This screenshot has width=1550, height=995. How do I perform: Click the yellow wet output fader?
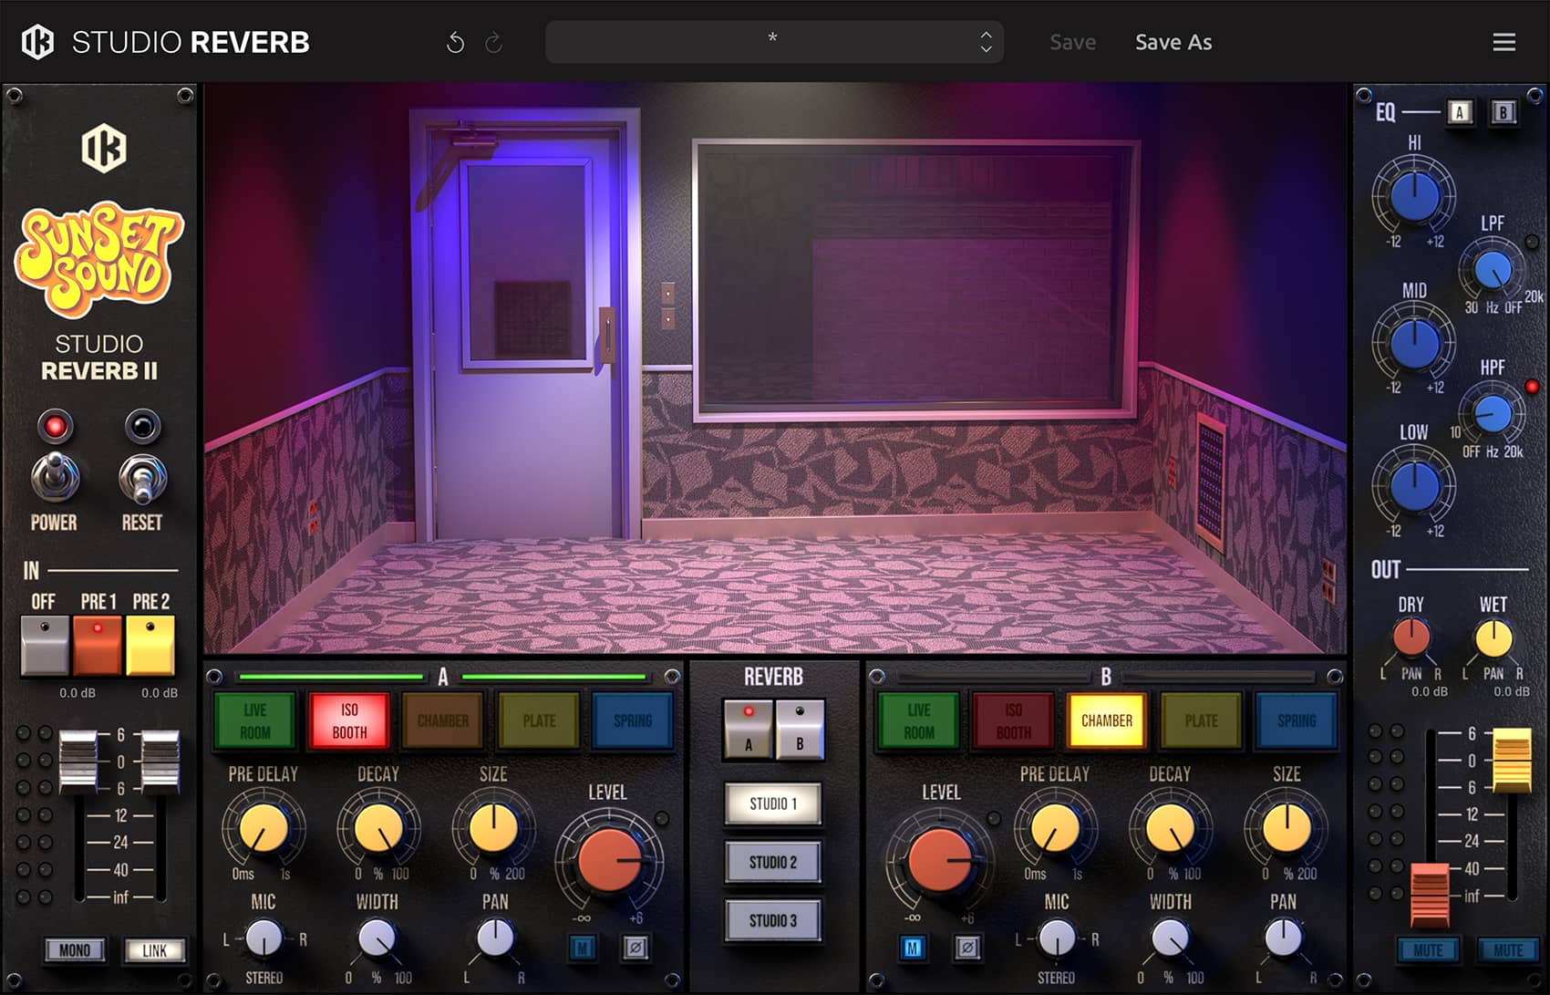click(1511, 760)
